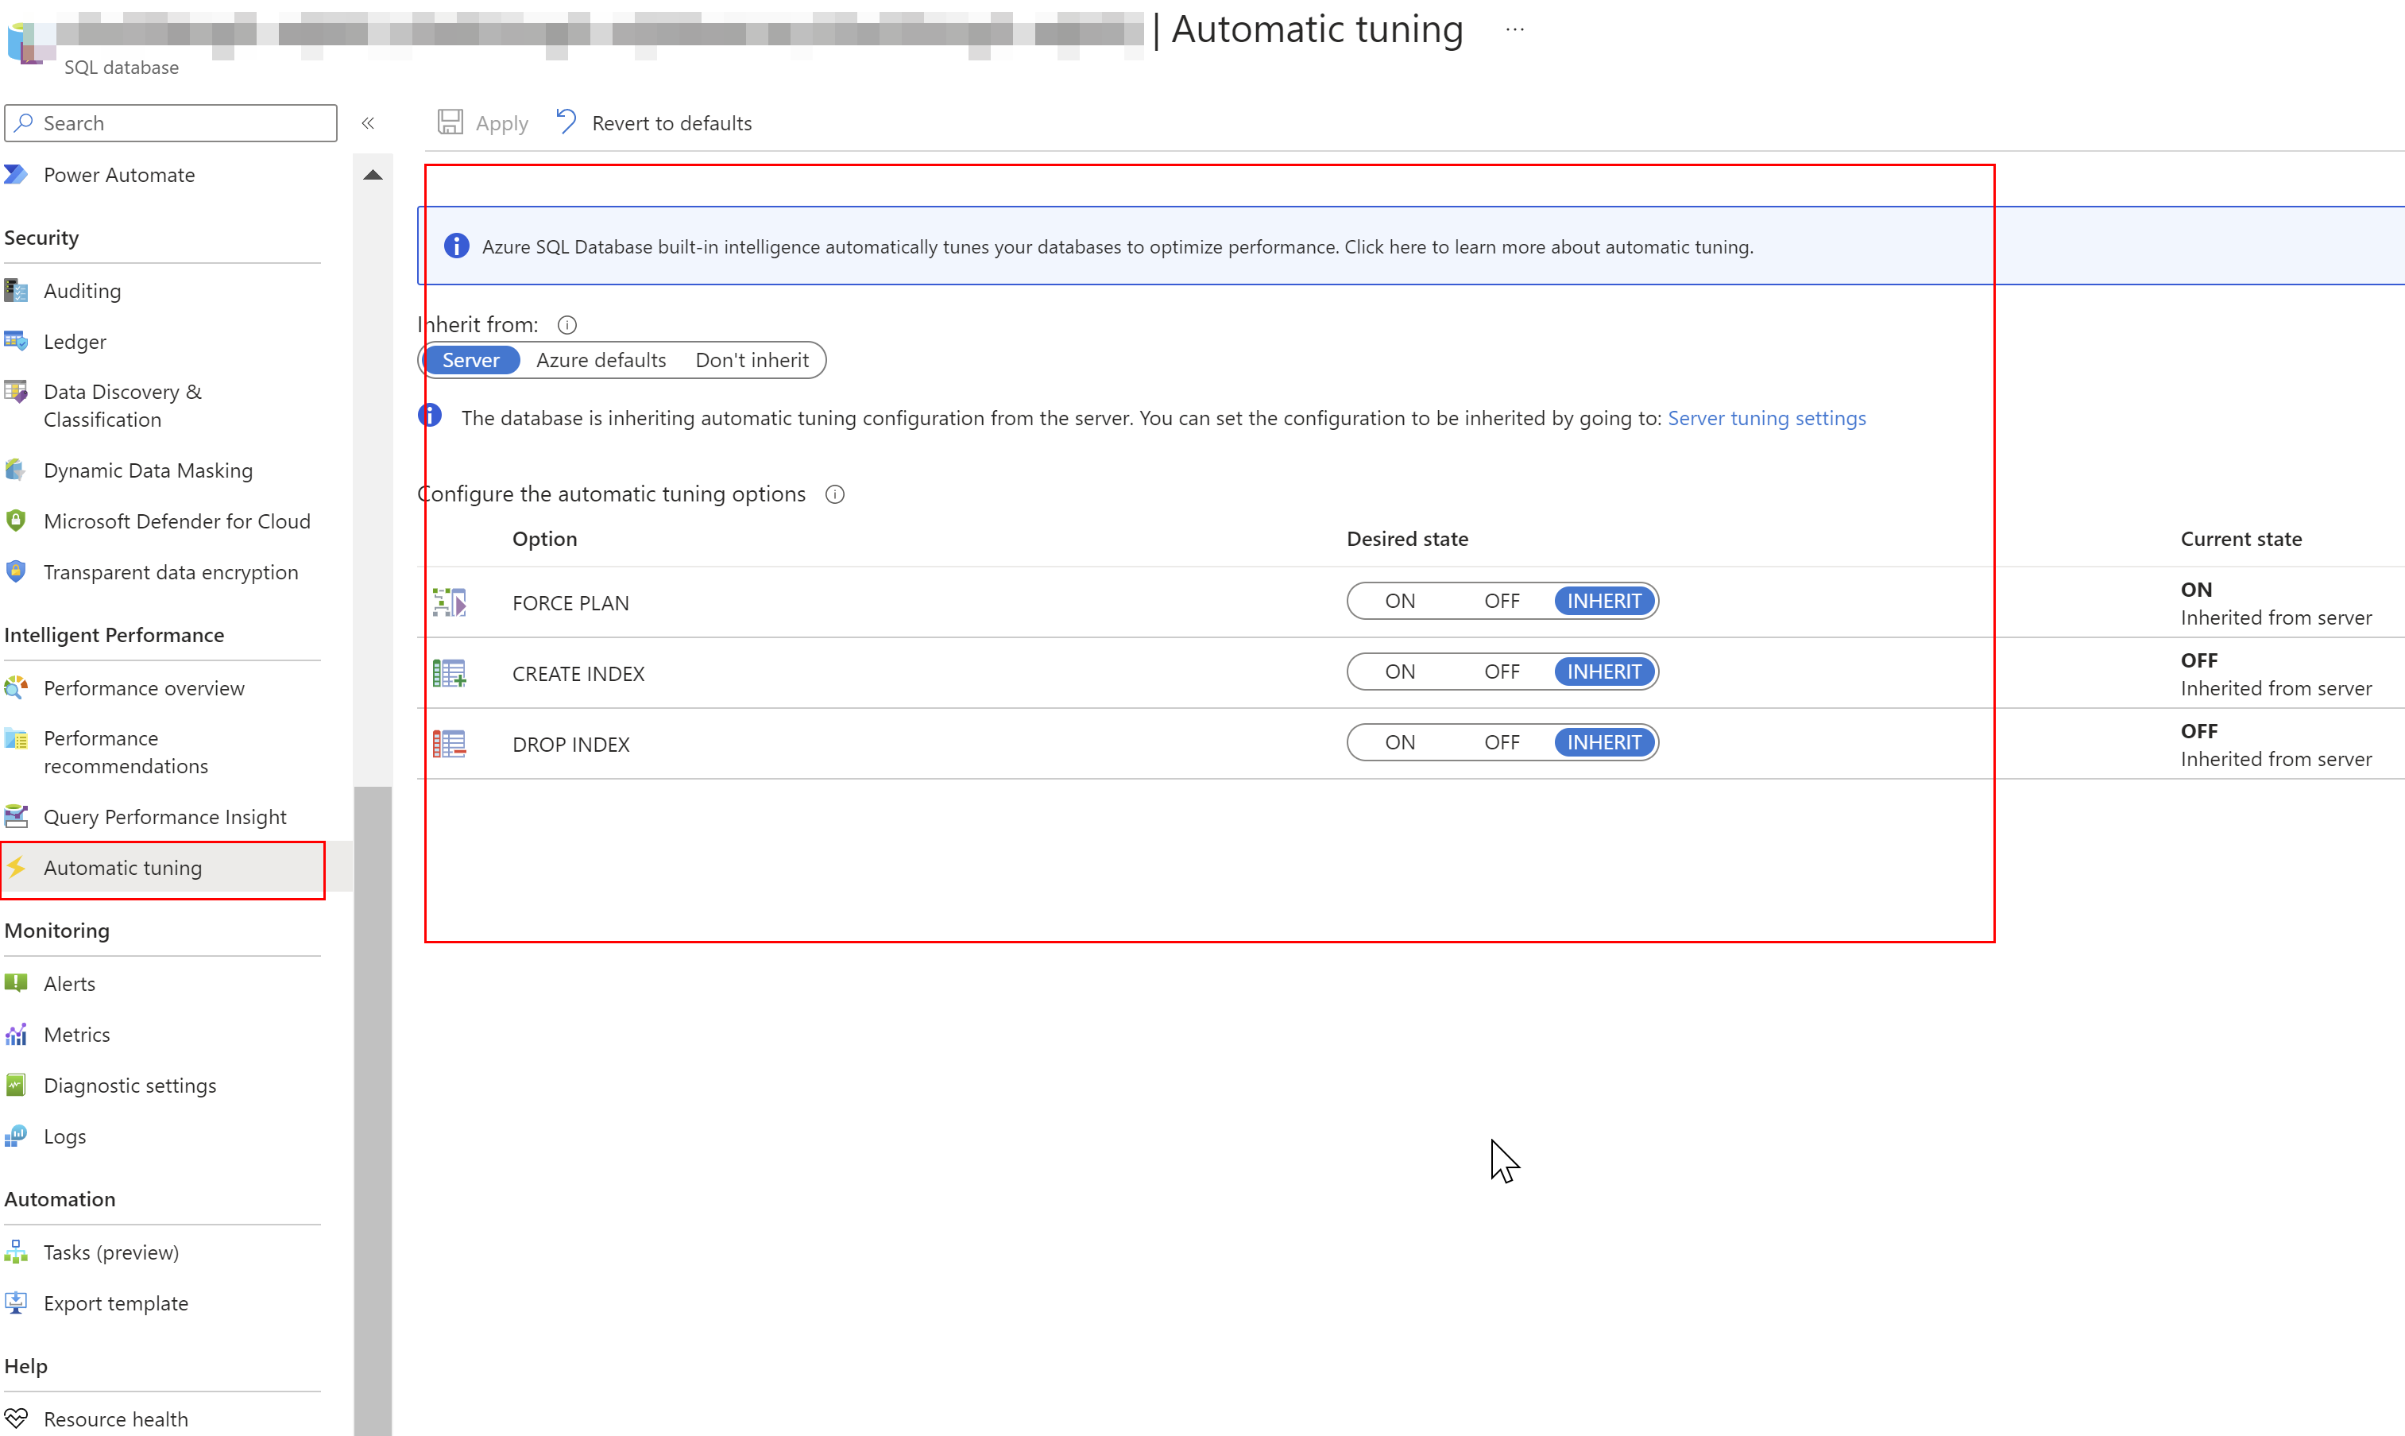
Task: Open the more options ellipsis menu
Action: 1515,30
